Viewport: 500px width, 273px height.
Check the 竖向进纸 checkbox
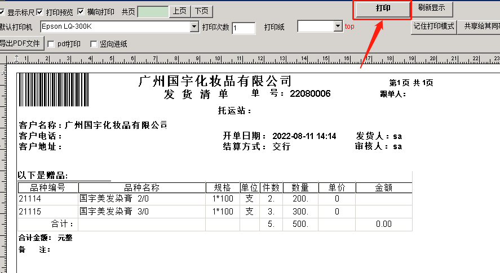pyautogui.click(x=94, y=44)
